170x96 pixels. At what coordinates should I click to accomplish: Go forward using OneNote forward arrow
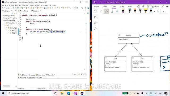[101, 2]
